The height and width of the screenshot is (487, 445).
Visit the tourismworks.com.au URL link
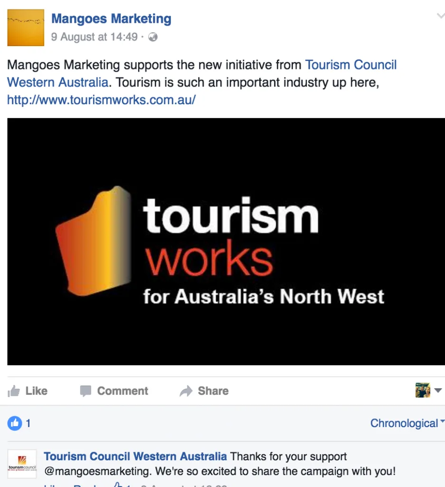[x=102, y=100]
